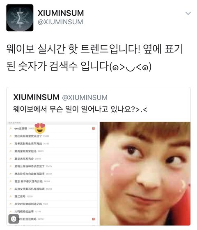
Task: Expand the tweet options chevron
Action: coord(188,13)
